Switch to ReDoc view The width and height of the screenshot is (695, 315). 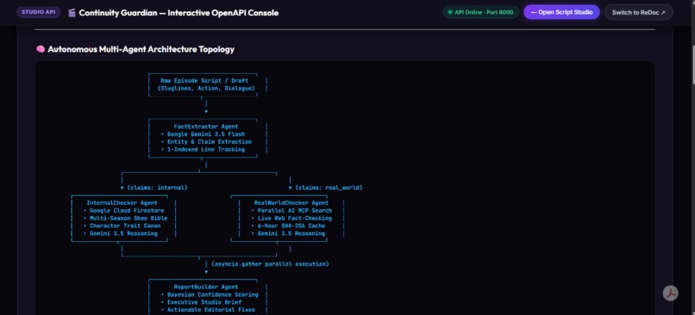coord(639,12)
